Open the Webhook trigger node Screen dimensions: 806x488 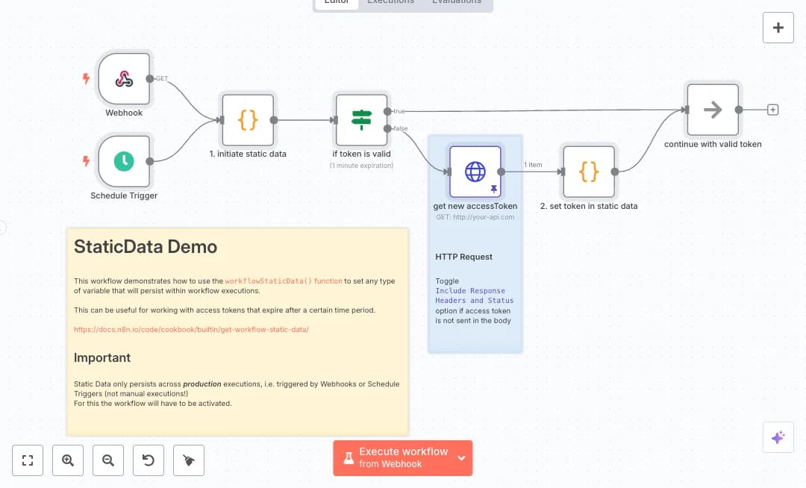124,79
